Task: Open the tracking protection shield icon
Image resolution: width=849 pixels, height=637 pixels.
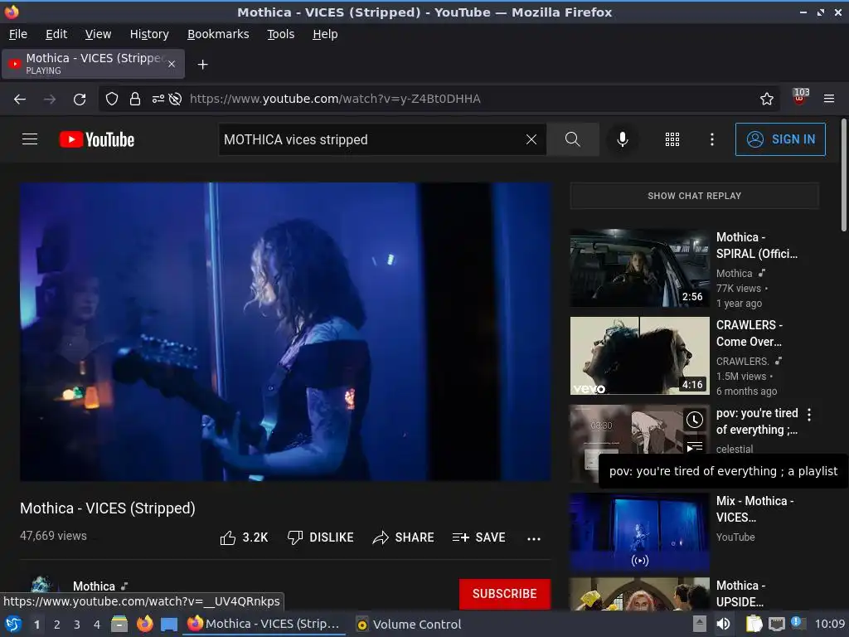Action: [112, 100]
